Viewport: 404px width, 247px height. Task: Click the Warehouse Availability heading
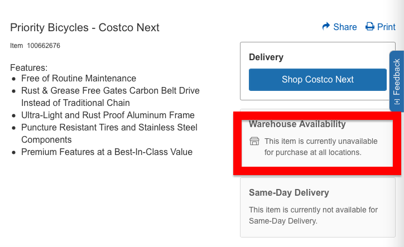(297, 124)
